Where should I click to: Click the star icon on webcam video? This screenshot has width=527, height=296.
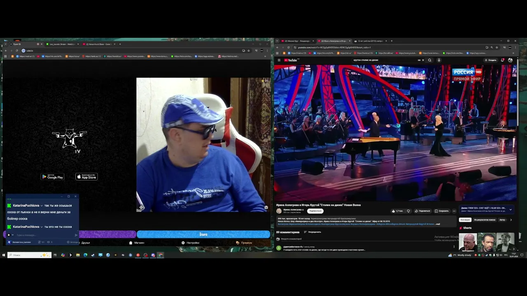point(263,81)
